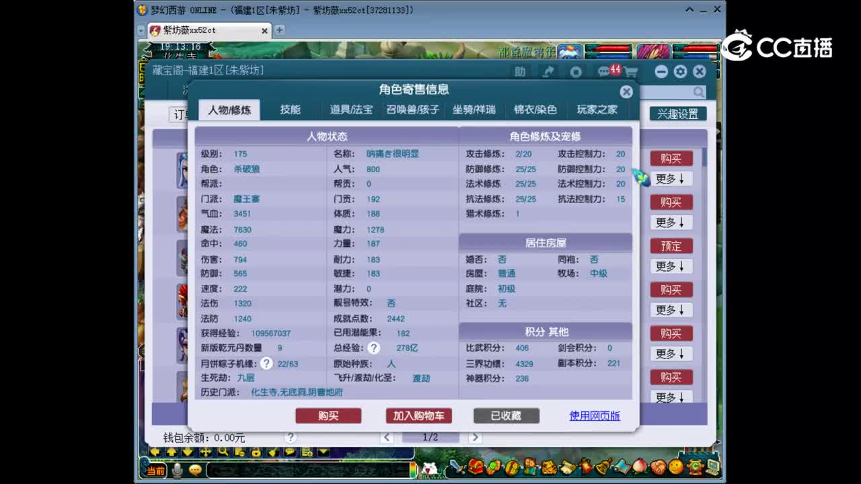Open the 道具/法宝 tab

[351, 110]
